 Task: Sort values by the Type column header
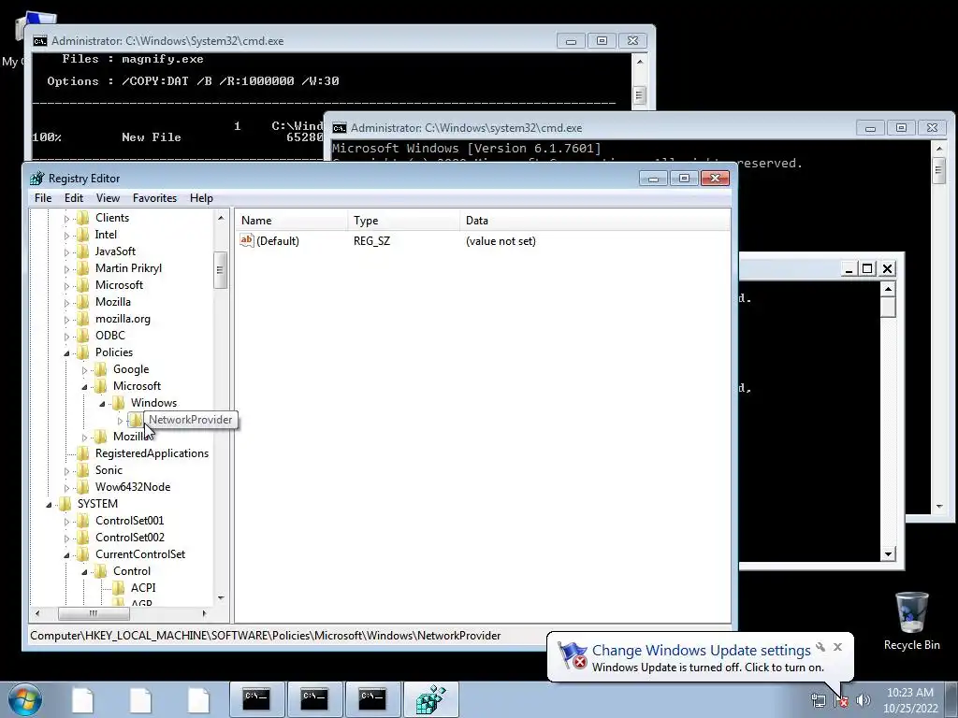click(404, 221)
